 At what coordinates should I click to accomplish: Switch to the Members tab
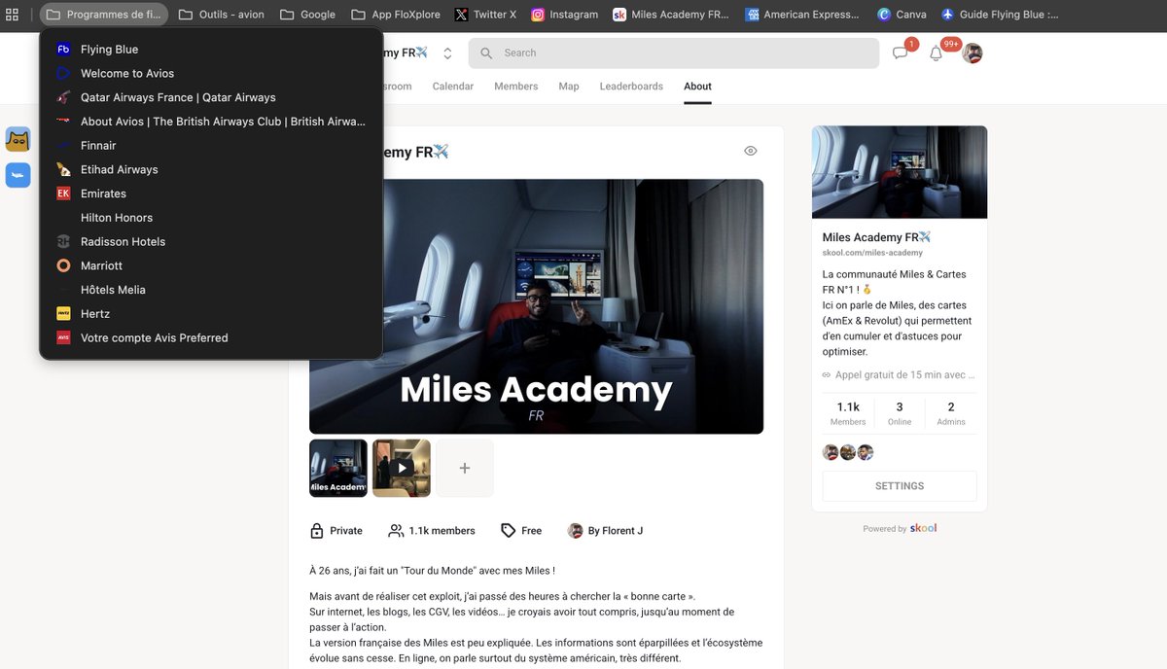tap(516, 87)
